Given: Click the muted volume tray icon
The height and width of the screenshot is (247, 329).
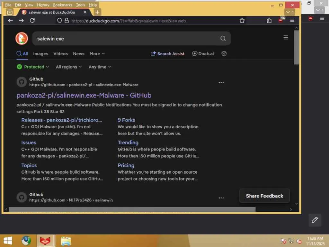Looking at the screenshot, I should pyautogui.click(x=299, y=241).
